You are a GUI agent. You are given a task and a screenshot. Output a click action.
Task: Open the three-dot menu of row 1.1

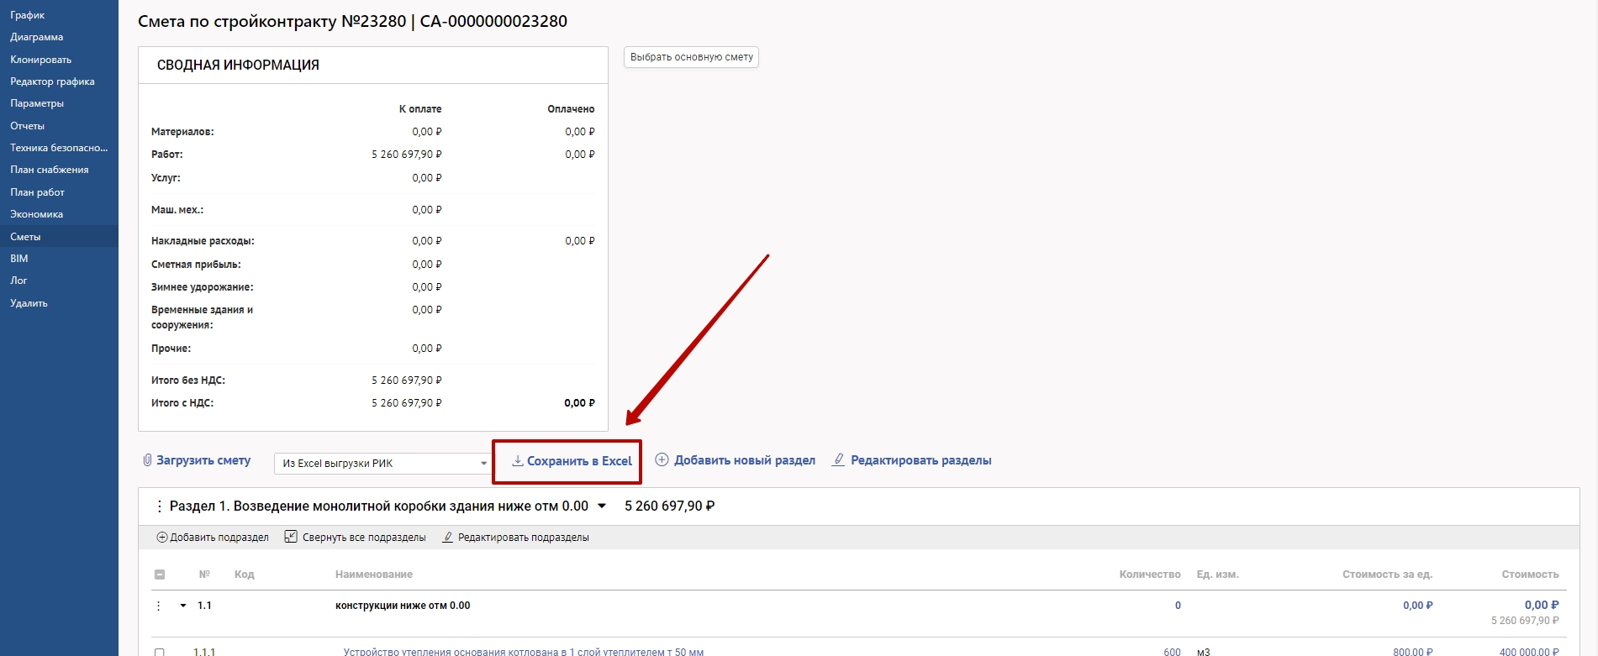[158, 606]
